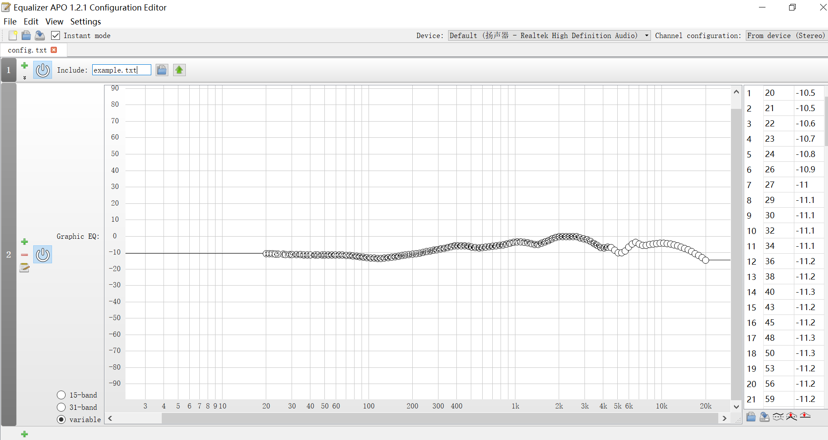828x440 pixels.
Task: Select frequency cell 36 in row 12
Action: click(779, 261)
